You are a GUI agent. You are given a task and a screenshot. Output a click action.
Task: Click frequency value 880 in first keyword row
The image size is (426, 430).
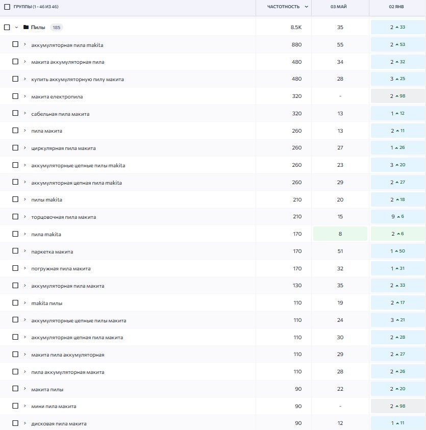point(296,45)
